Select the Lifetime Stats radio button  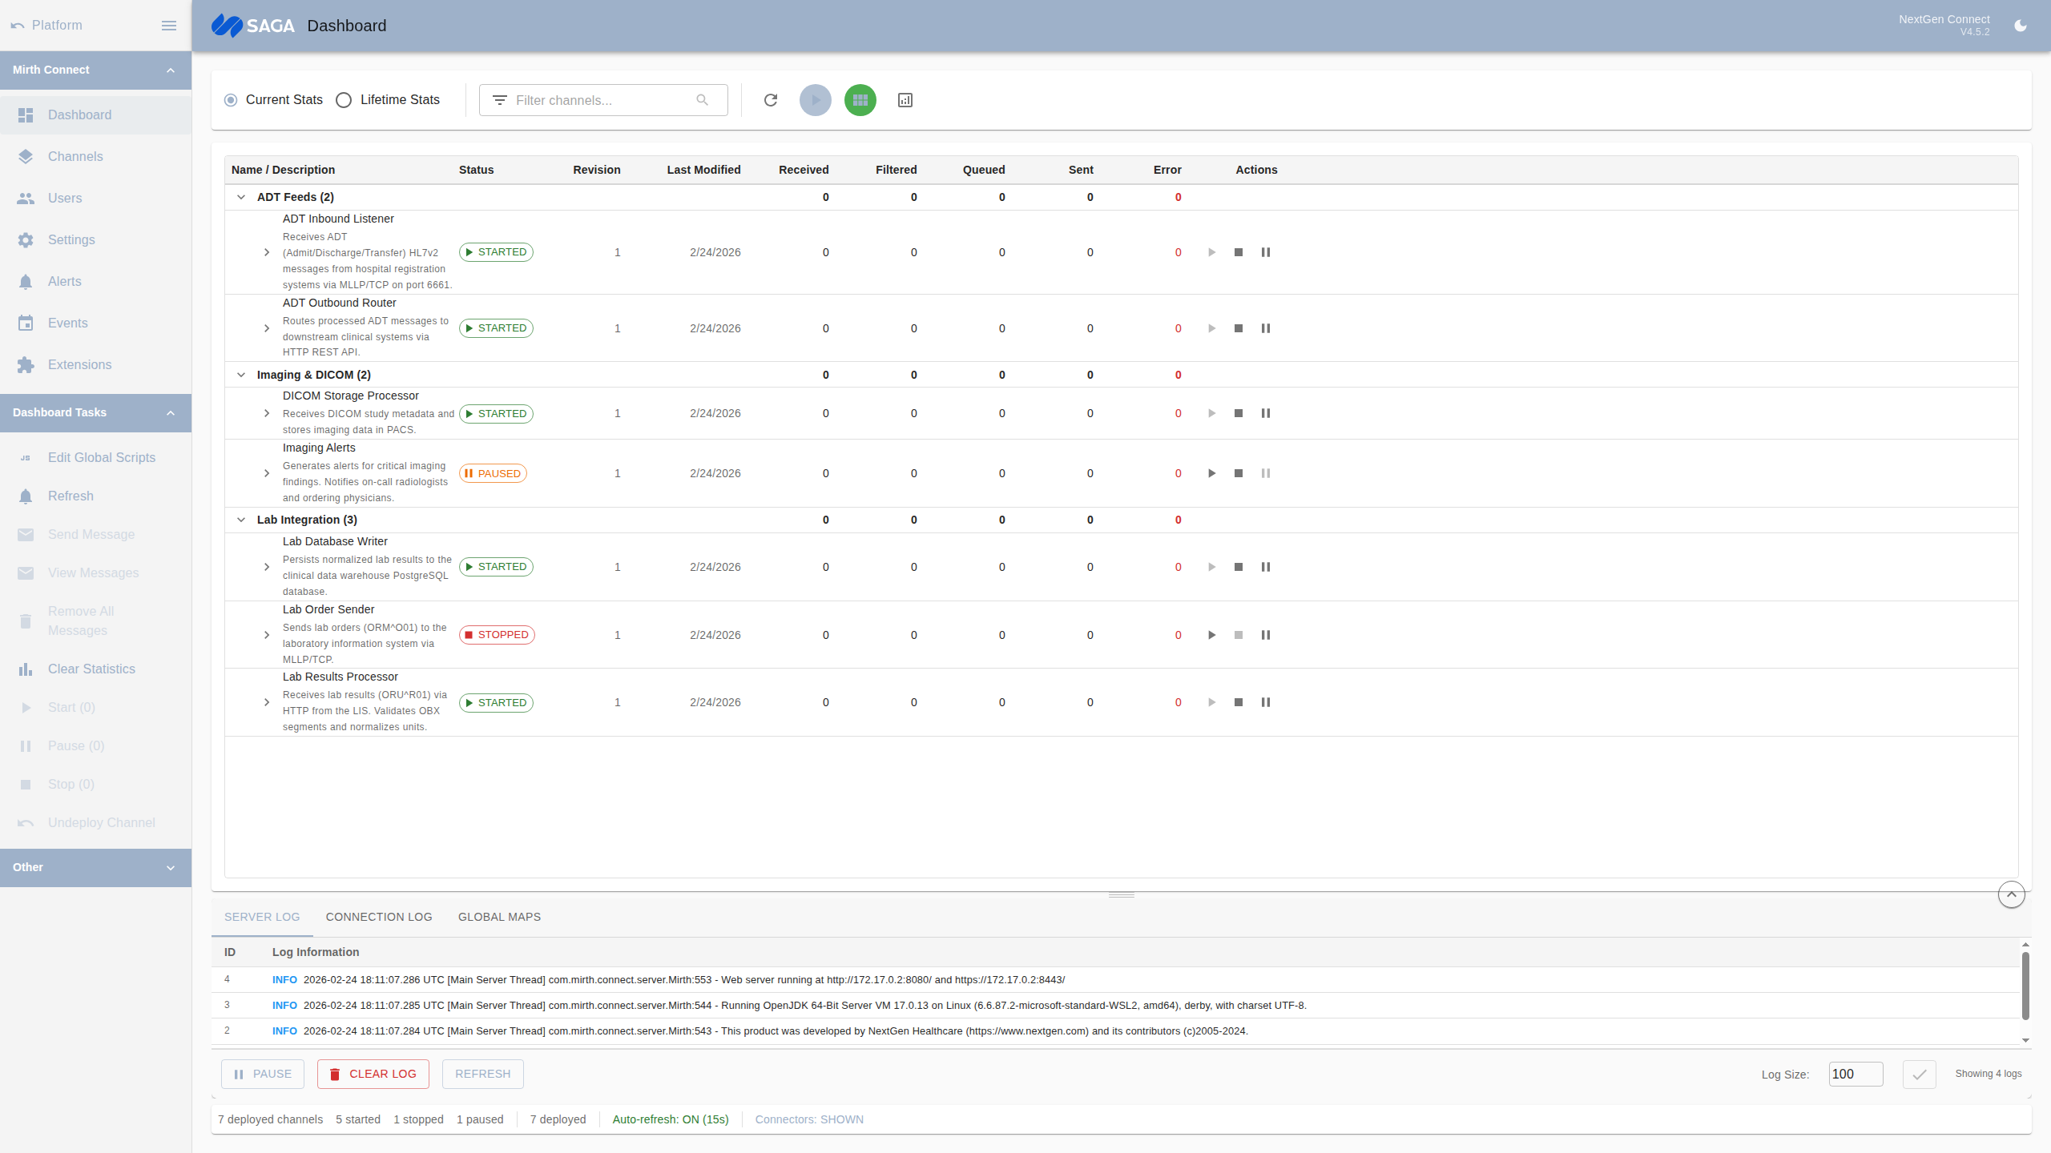(344, 100)
